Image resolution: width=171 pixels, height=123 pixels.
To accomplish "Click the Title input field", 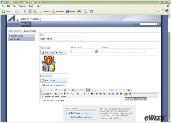I will click(x=62, y=39).
